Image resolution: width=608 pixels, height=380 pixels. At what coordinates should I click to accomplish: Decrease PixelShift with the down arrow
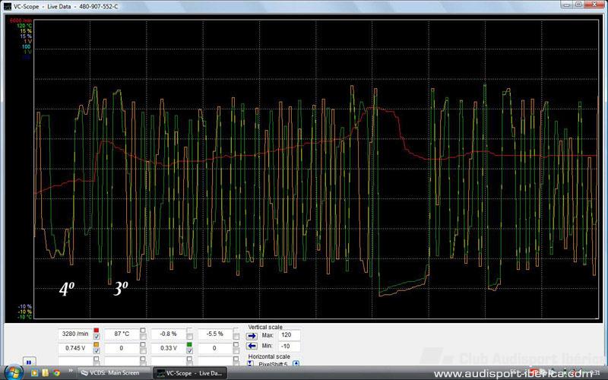pos(251,364)
